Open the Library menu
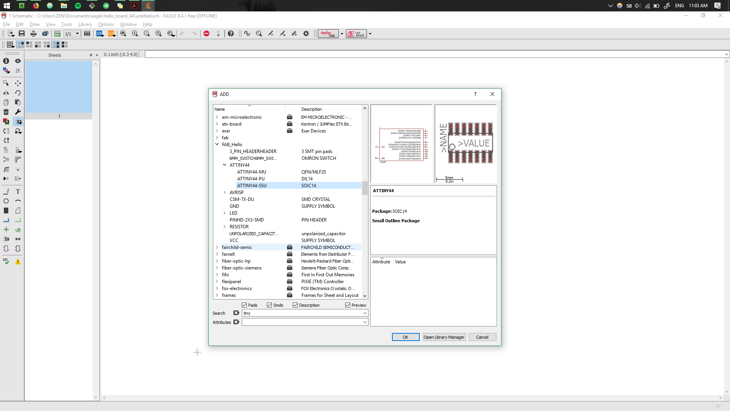730x411 pixels. point(85,24)
